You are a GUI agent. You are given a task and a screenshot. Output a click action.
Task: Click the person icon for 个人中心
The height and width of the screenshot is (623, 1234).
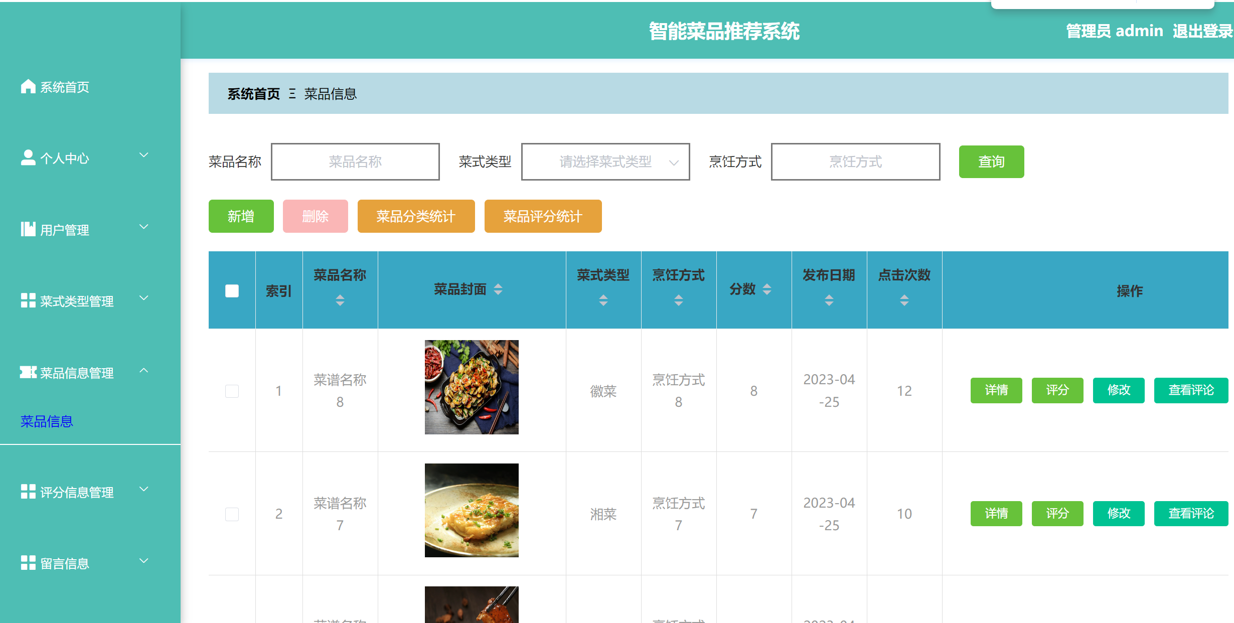28,157
